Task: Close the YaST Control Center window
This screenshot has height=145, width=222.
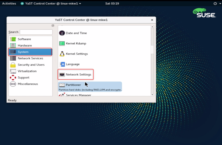Action: coord(152,20)
